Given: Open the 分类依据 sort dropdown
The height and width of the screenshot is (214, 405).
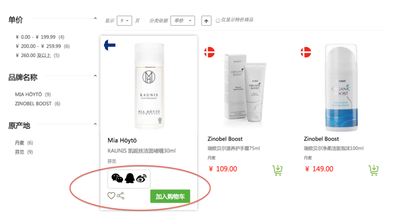Looking at the screenshot, I should [182, 20].
